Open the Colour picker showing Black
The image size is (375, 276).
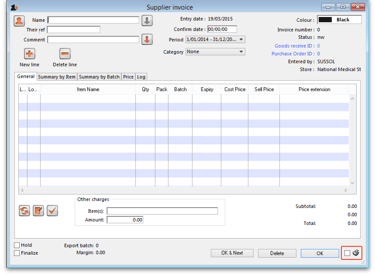pos(339,20)
